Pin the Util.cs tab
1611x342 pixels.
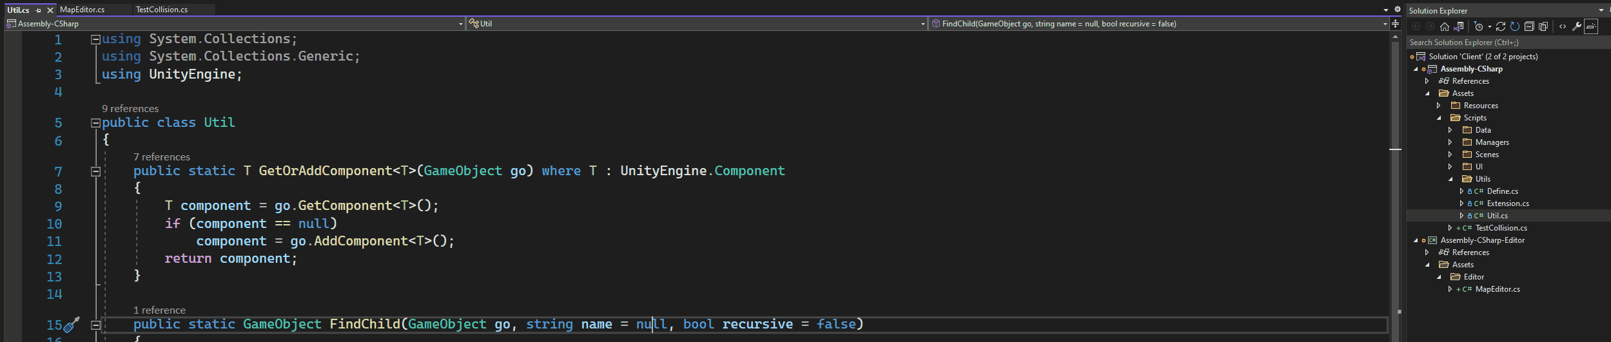(x=39, y=10)
